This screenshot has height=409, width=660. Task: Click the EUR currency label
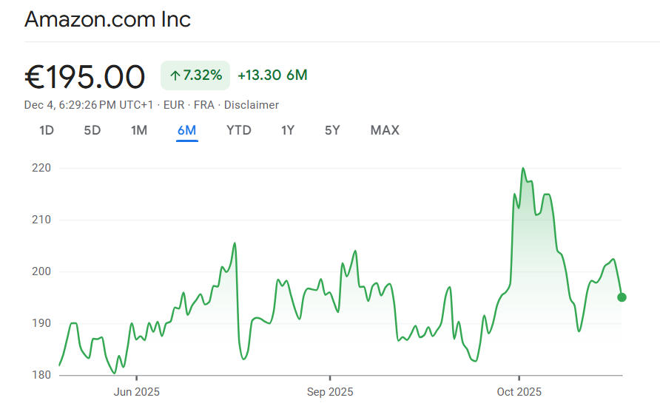point(174,105)
